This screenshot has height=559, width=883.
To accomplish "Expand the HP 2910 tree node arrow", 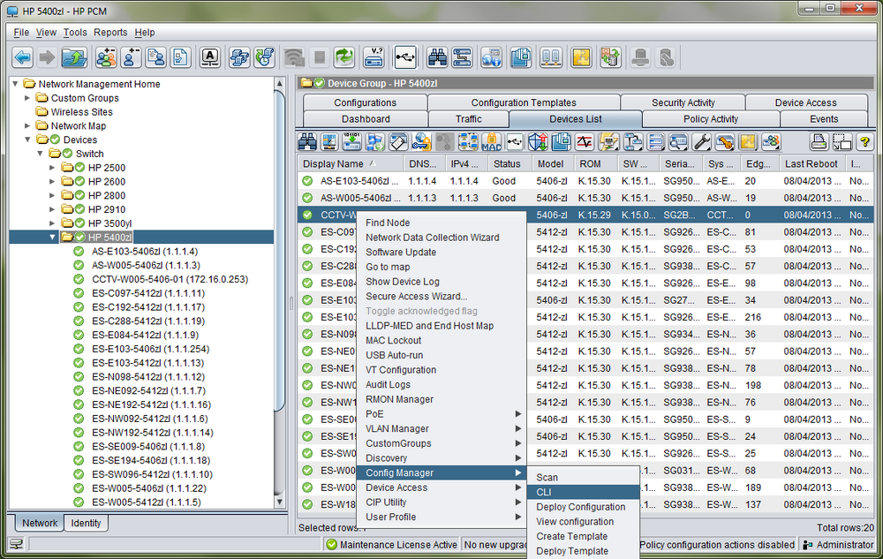I will pyautogui.click(x=52, y=209).
